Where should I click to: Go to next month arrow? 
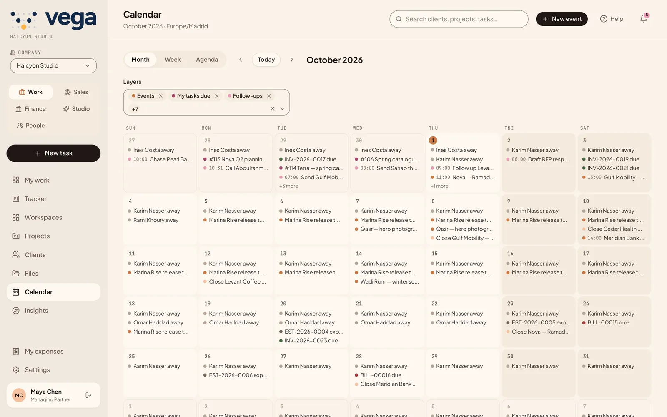point(292,60)
